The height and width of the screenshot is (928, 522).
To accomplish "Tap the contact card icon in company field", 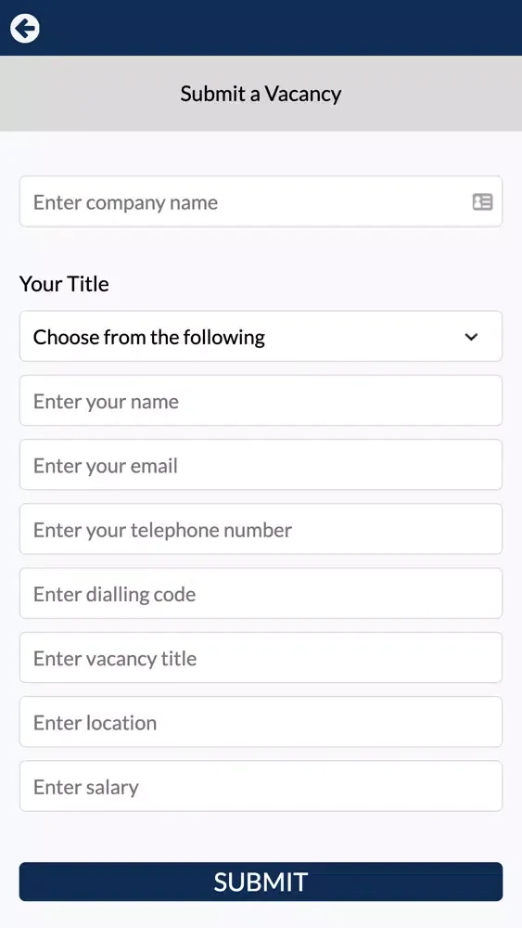I will point(482,201).
